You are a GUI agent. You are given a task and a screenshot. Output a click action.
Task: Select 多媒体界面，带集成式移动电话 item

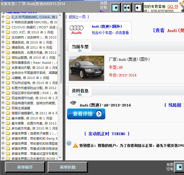coord(34,149)
